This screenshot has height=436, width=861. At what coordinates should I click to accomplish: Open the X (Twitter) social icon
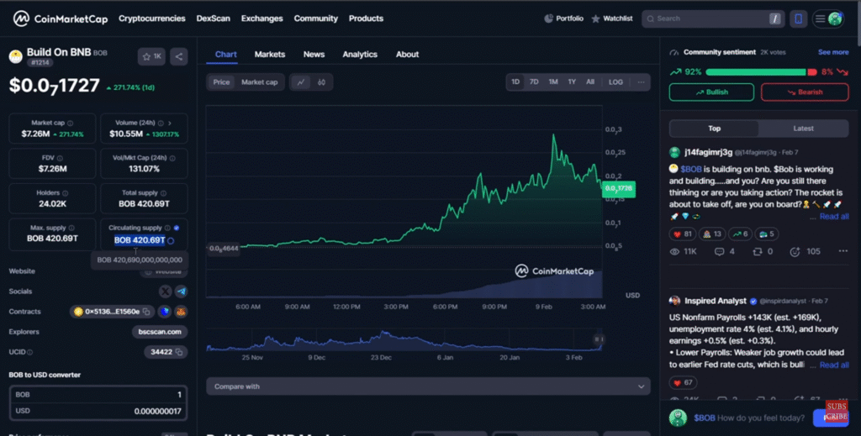(x=165, y=292)
